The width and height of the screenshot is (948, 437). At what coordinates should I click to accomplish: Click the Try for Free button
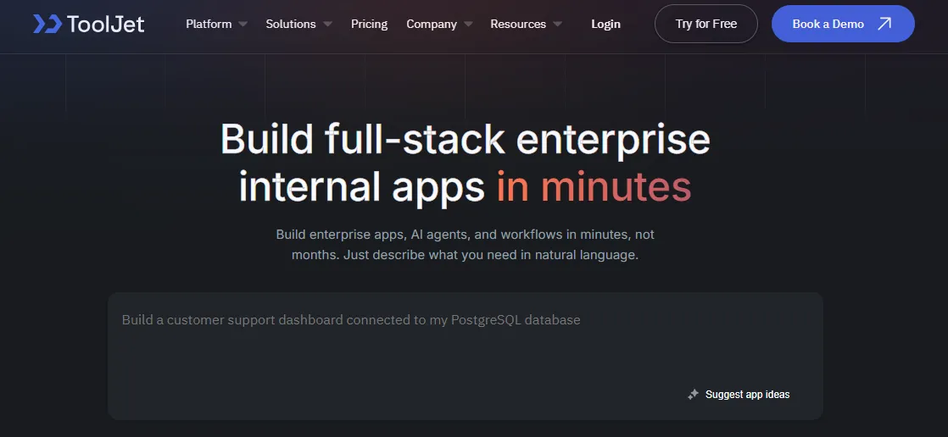pyautogui.click(x=706, y=25)
